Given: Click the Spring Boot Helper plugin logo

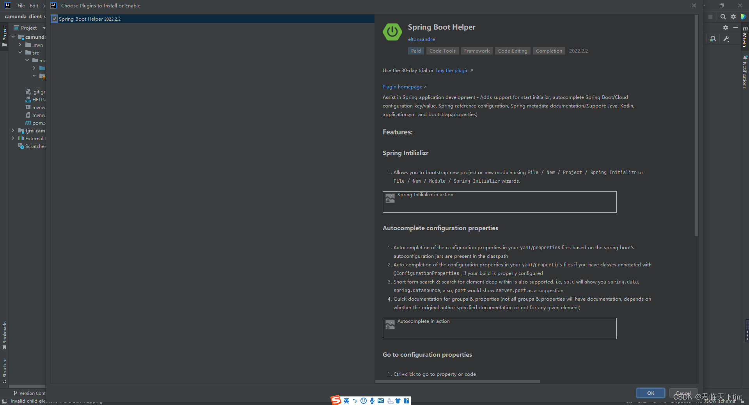Looking at the screenshot, I should pyautogui.click(x=392, y=32).
